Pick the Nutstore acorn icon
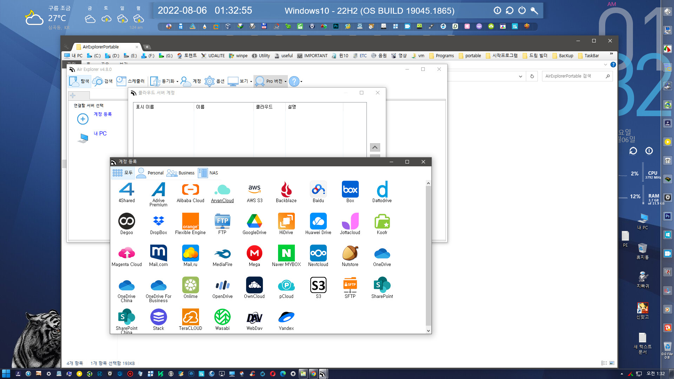Image resolution: width=674 pixels, height=379 pixels. coord(350,256)
